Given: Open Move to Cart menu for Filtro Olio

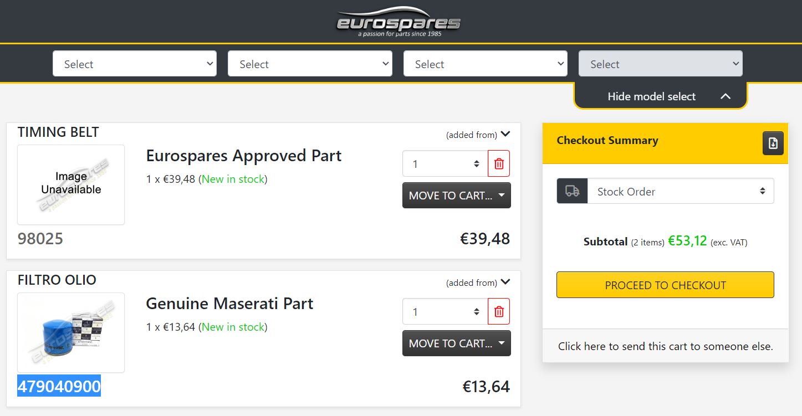Looking at the screenshot, I should [x=456, y=343].
